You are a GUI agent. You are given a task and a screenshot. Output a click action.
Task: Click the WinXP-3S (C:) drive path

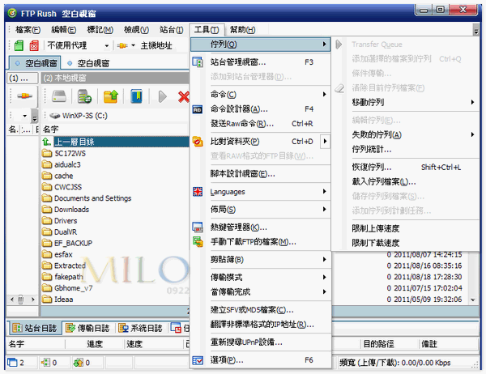click(84, 116)
